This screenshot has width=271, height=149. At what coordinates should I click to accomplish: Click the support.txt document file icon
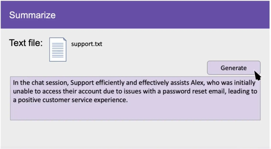coord(58,49)
